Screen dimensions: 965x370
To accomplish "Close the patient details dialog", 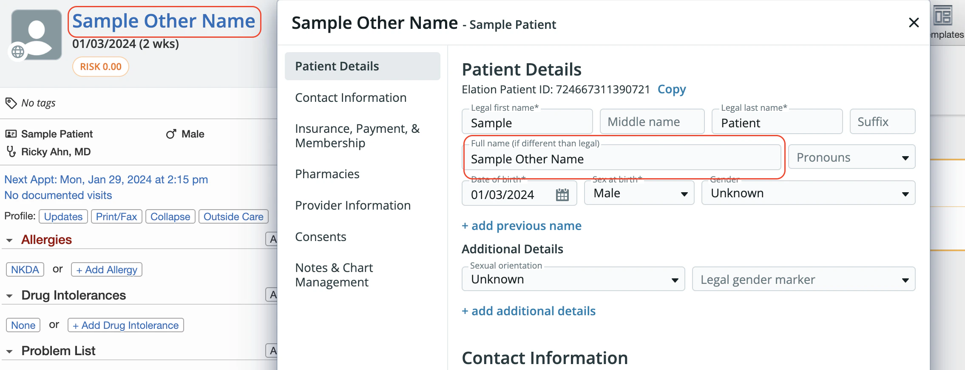I will [x=914, y=22].
